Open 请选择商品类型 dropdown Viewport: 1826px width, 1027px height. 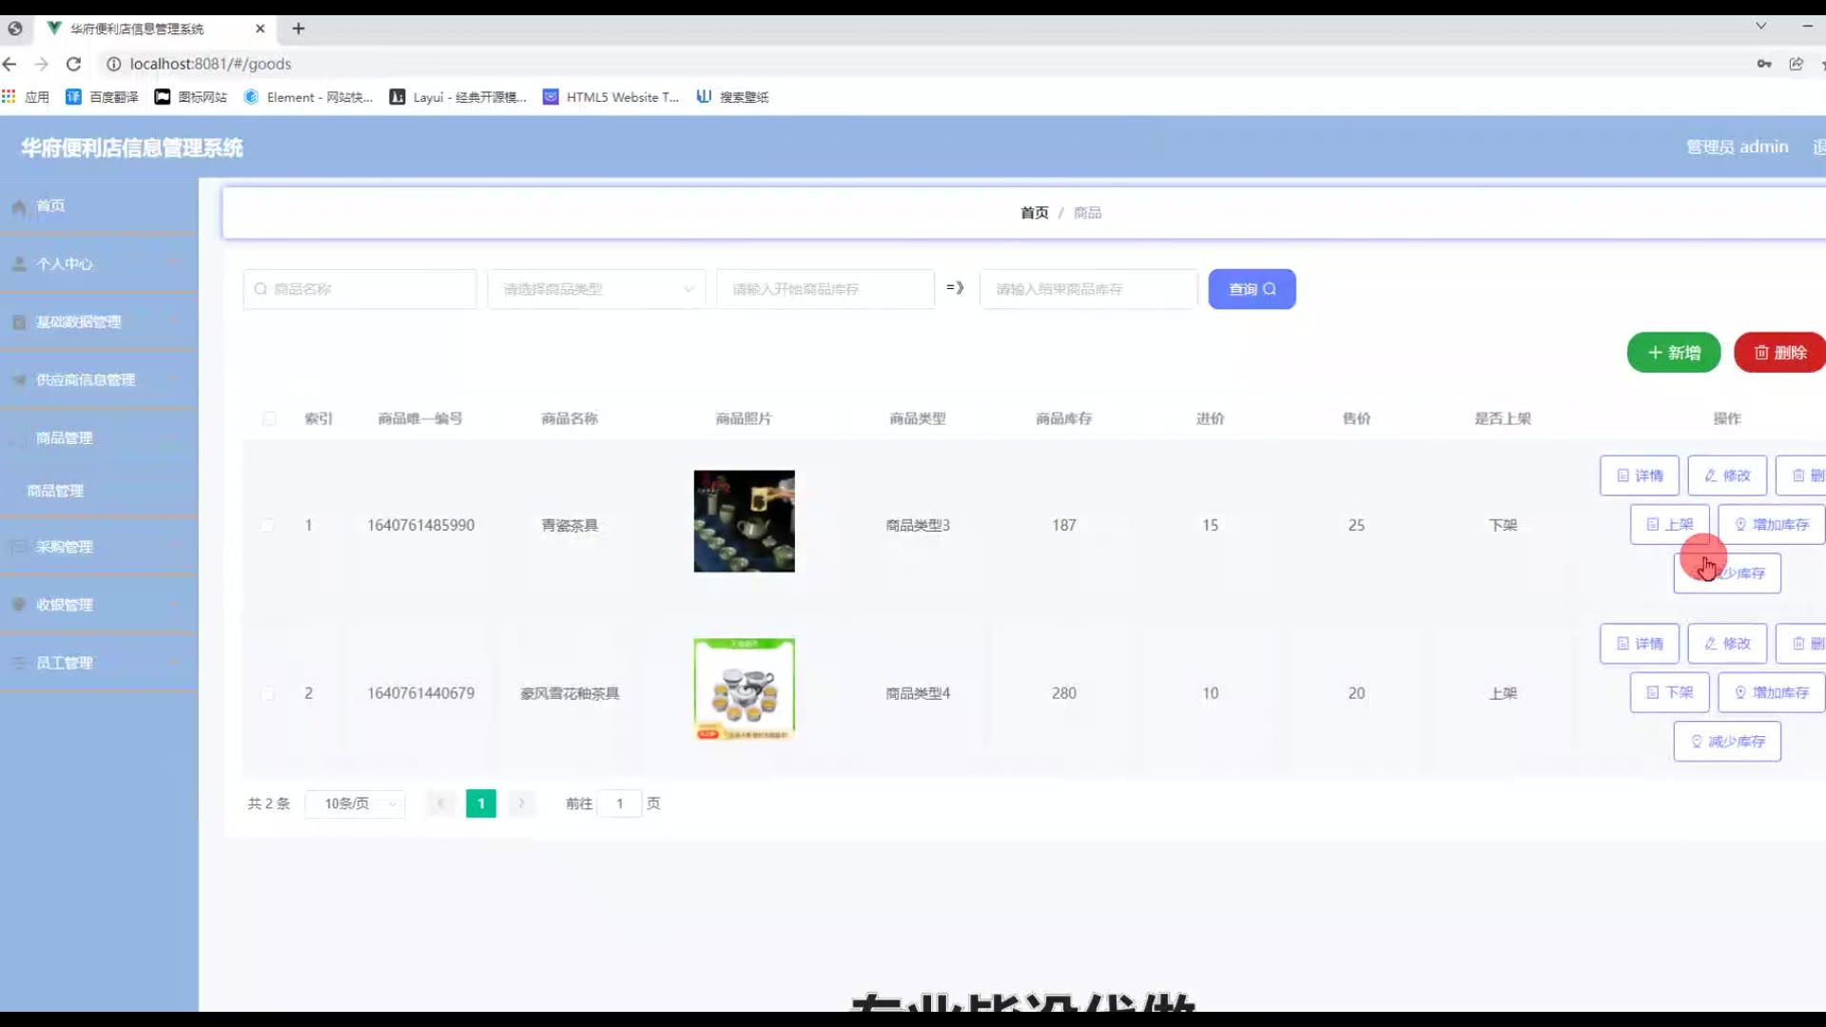pyautogui.click(x=596, y=289)
